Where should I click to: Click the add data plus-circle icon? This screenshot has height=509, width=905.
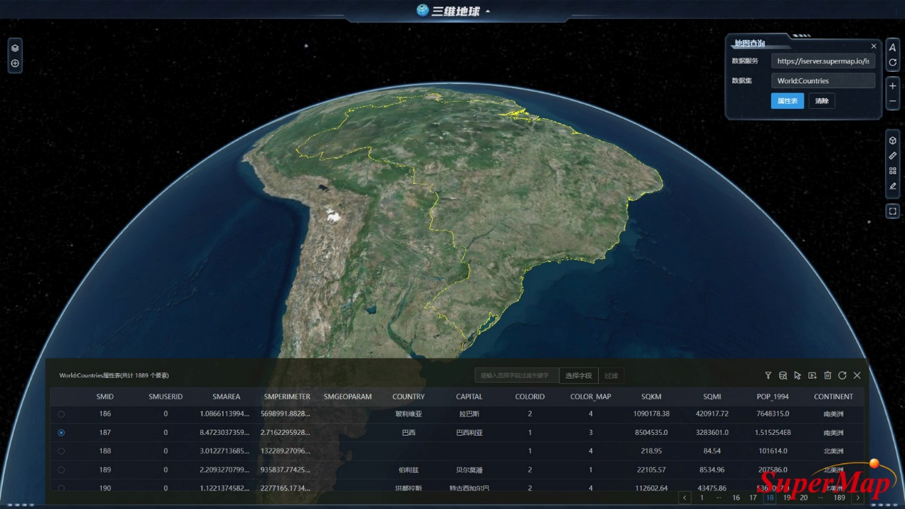(15, 63)
